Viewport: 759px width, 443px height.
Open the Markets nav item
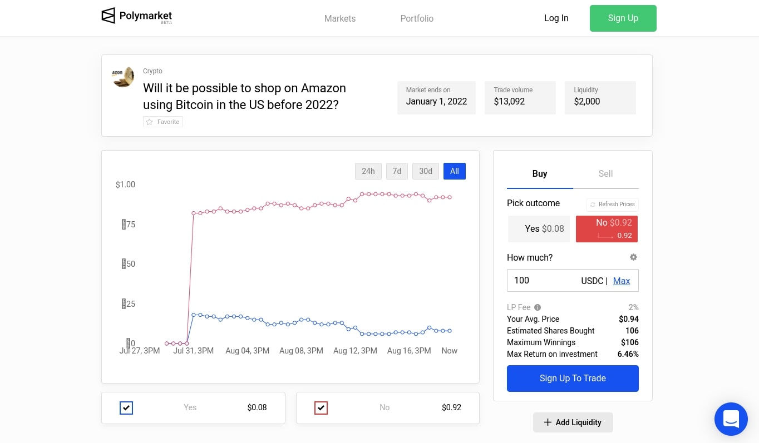click(x=339, y=18)
